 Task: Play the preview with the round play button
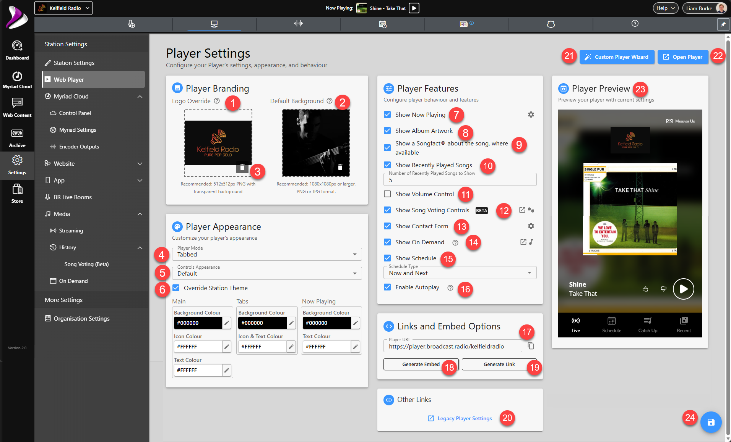point(683,289)
